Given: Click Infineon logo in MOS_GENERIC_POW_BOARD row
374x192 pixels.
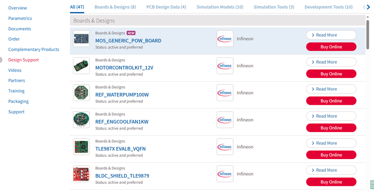Looking at the screenshot, I should (x=225, y=39).
